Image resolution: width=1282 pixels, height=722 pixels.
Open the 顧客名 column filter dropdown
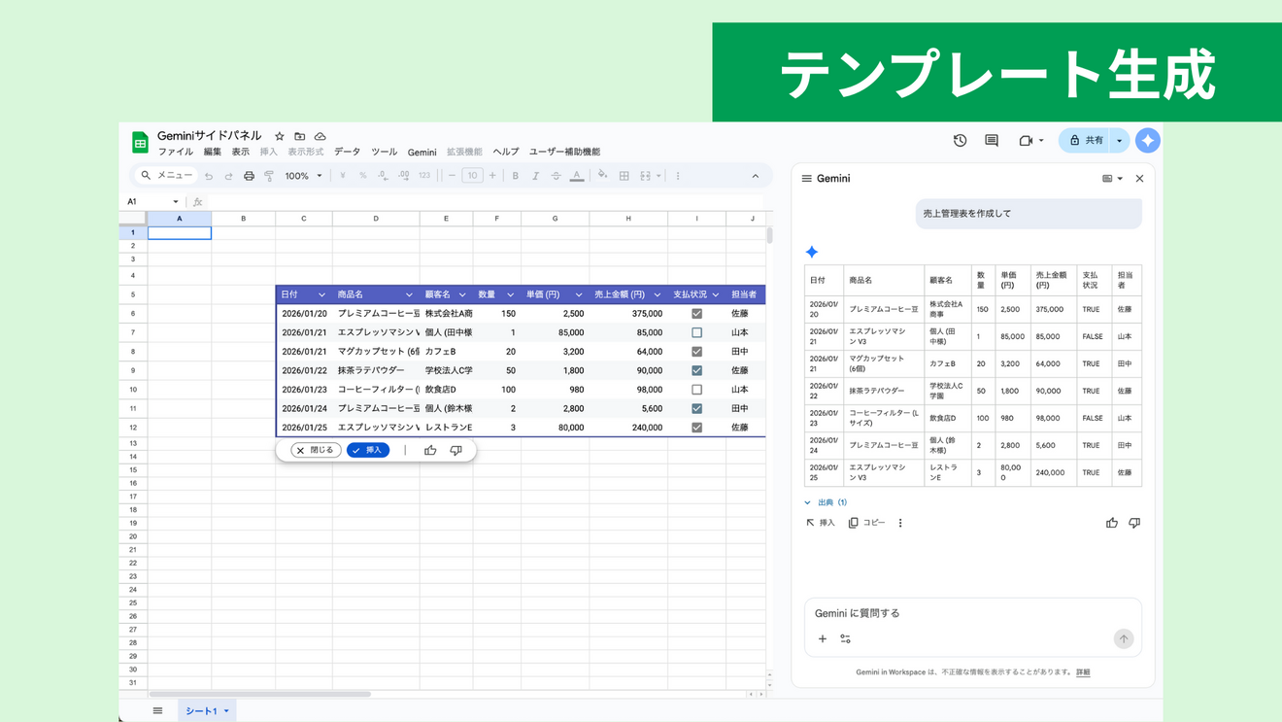coord(462,294)
